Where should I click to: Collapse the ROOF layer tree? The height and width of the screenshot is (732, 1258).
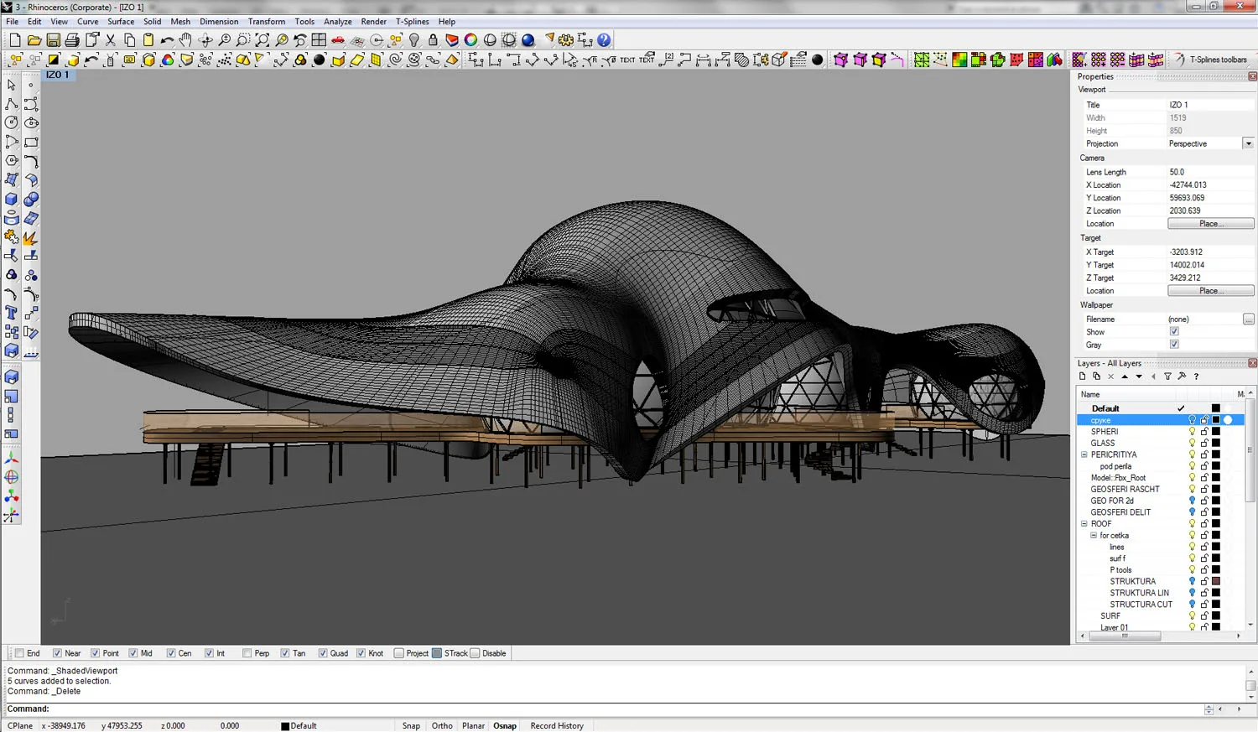click(x=1084, y=523)
